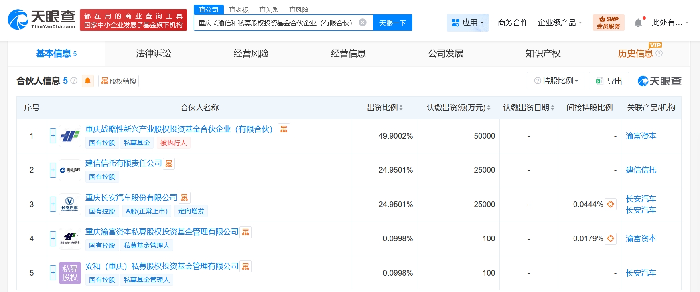Viewport: 700px width, 292px height.
Task: Click indirect shareholding path icon beside 0.0444%
Action: click(611, 204)
